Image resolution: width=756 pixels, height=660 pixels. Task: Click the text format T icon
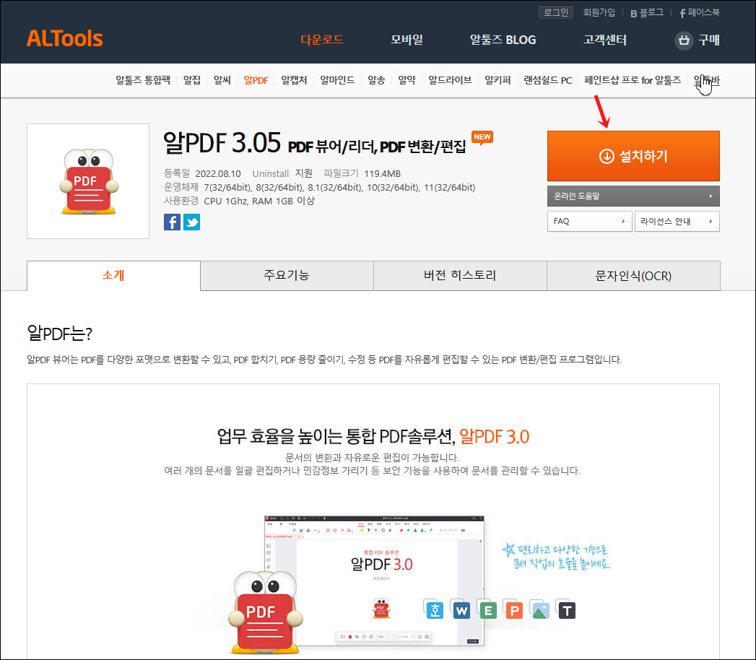tap(567, 610)
